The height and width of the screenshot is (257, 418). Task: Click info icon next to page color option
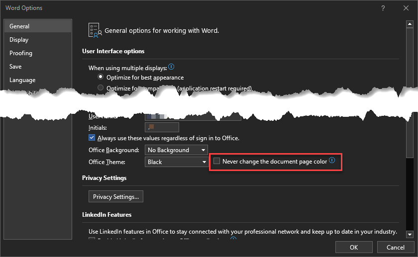(x=332, y=160)
